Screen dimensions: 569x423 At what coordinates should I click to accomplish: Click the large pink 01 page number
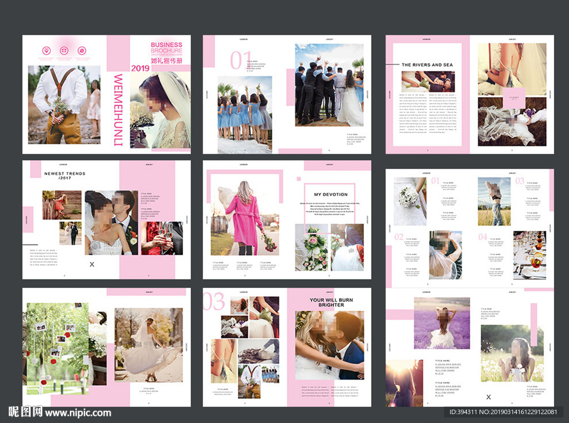pos(241,59)
